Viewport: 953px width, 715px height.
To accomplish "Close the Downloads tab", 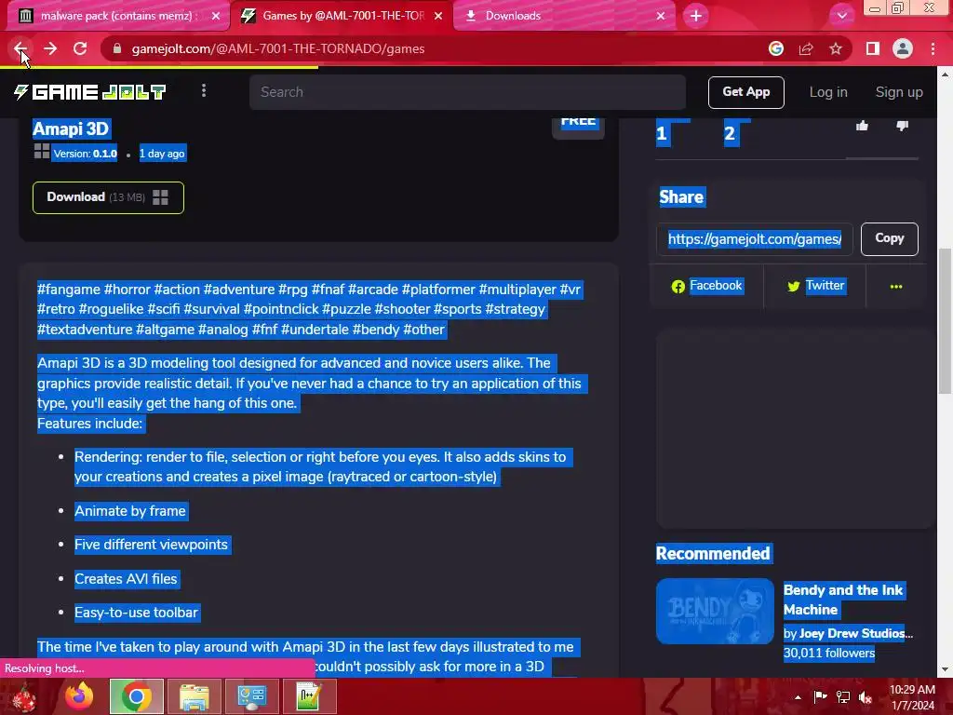I will click(x=661, y=16).
